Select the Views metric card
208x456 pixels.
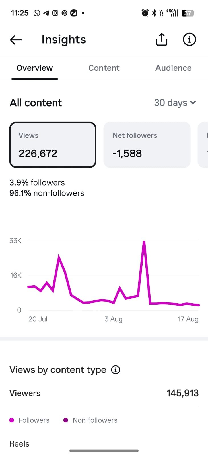click(x=53, y=145)
